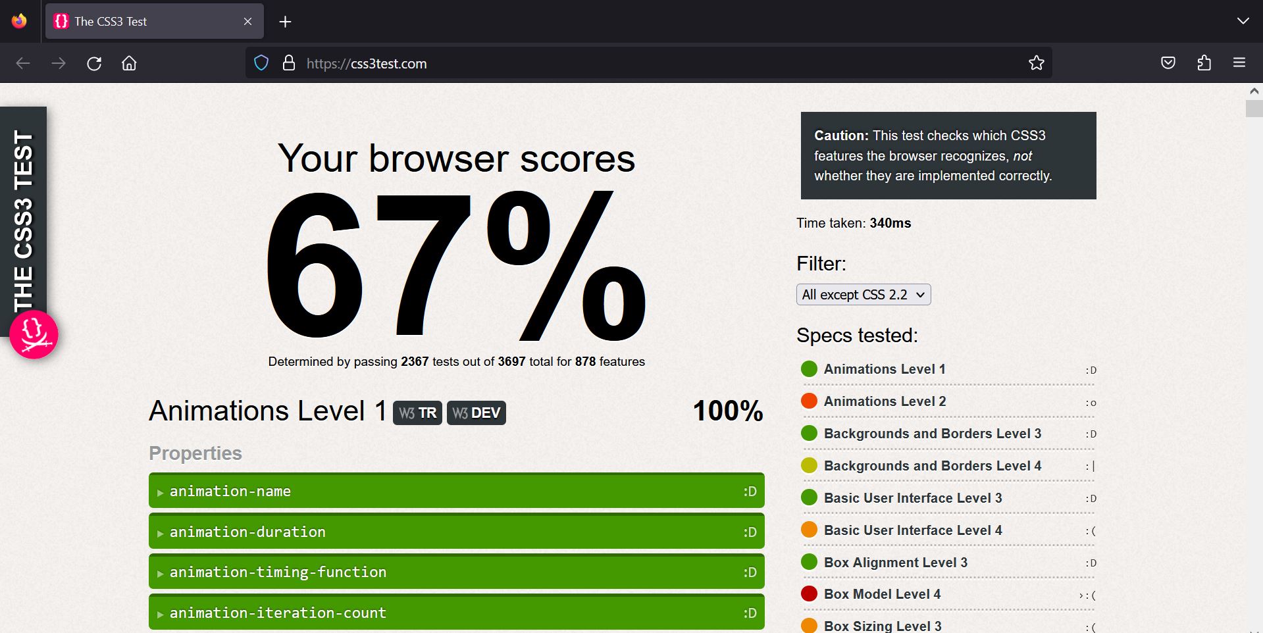Click the pink CSS3 Test logo badge
Screen dimensions: 1263x633
pos(34,334)
